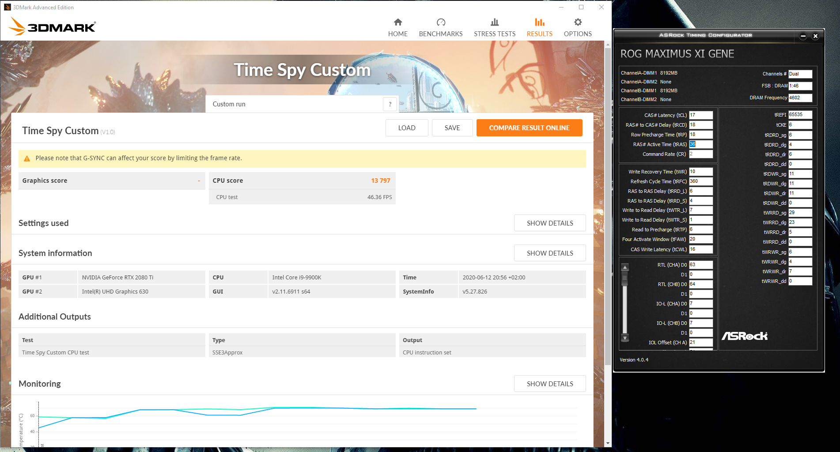Click the Command Rate (CR) field
840x452 pixels.
tap(701, 154)
